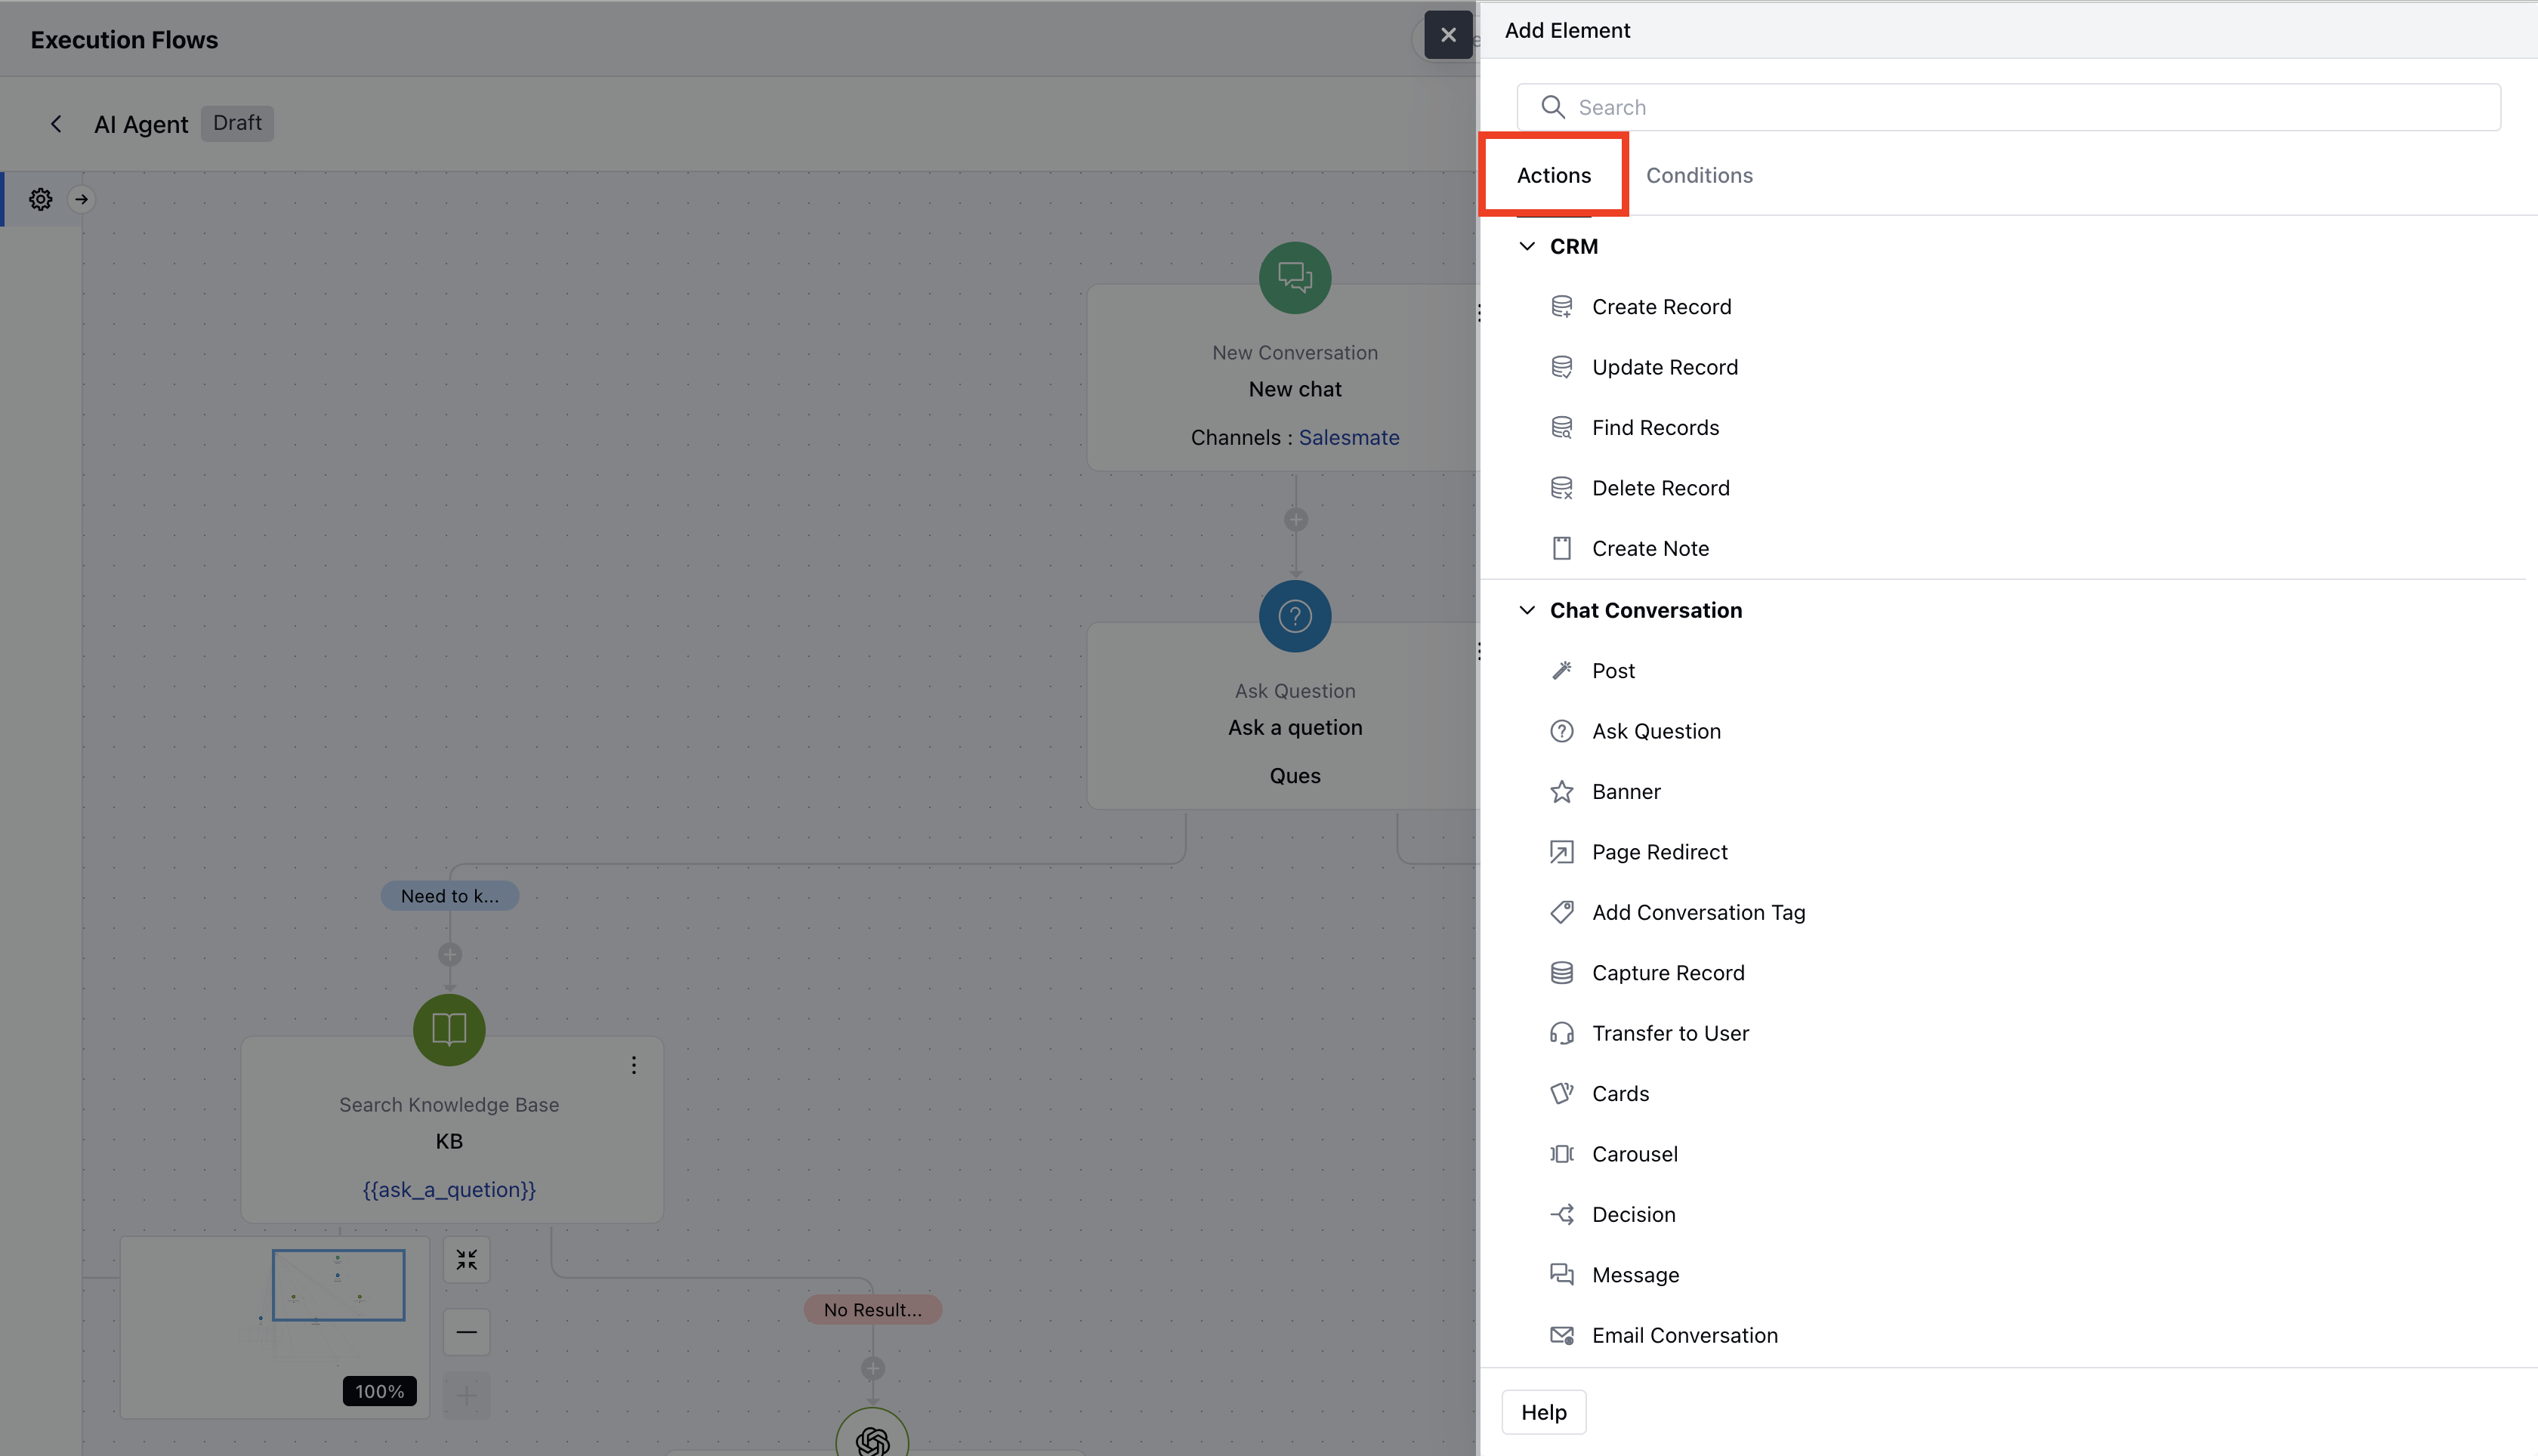The height and width of the screenshot is (1456, 2538).
Task: Switch to the Conditions tab
Action: click(x=1699, y=175)
